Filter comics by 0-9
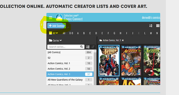This screenshot has width=179, height=95. [71, 33]
